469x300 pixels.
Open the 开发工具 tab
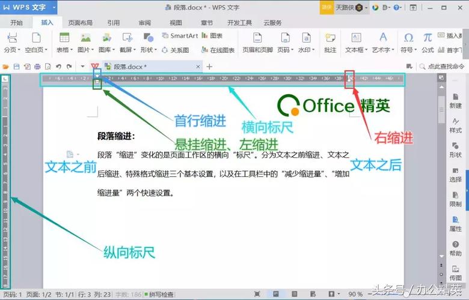pos(239,23)
